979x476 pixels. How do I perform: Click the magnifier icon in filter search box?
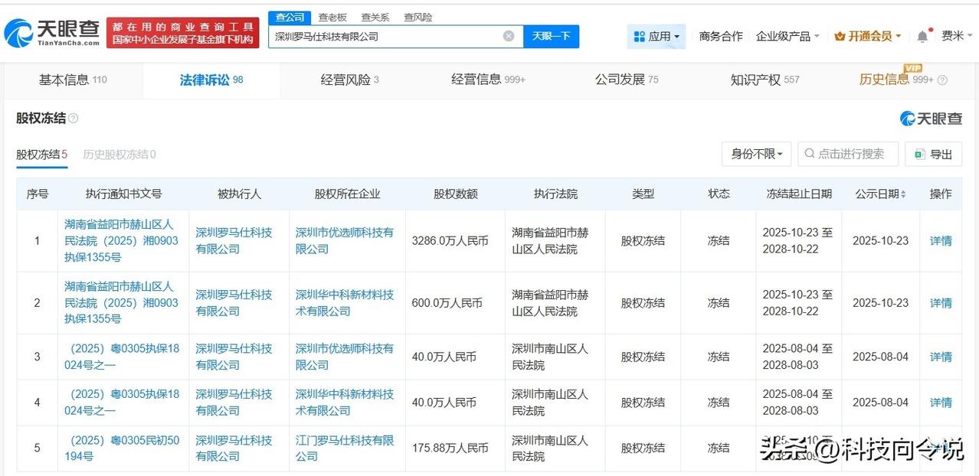click(x=809, y=154)
